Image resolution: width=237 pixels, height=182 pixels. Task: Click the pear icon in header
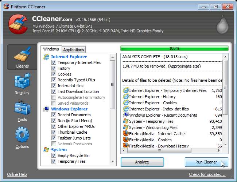[222, 25]
